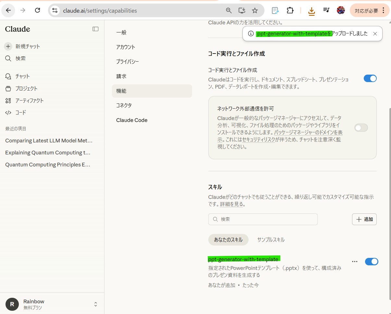Viewport: 391px width, 314px height.
Task: Dismiss the upload notification toast
Action: click(x=375, y=34)
